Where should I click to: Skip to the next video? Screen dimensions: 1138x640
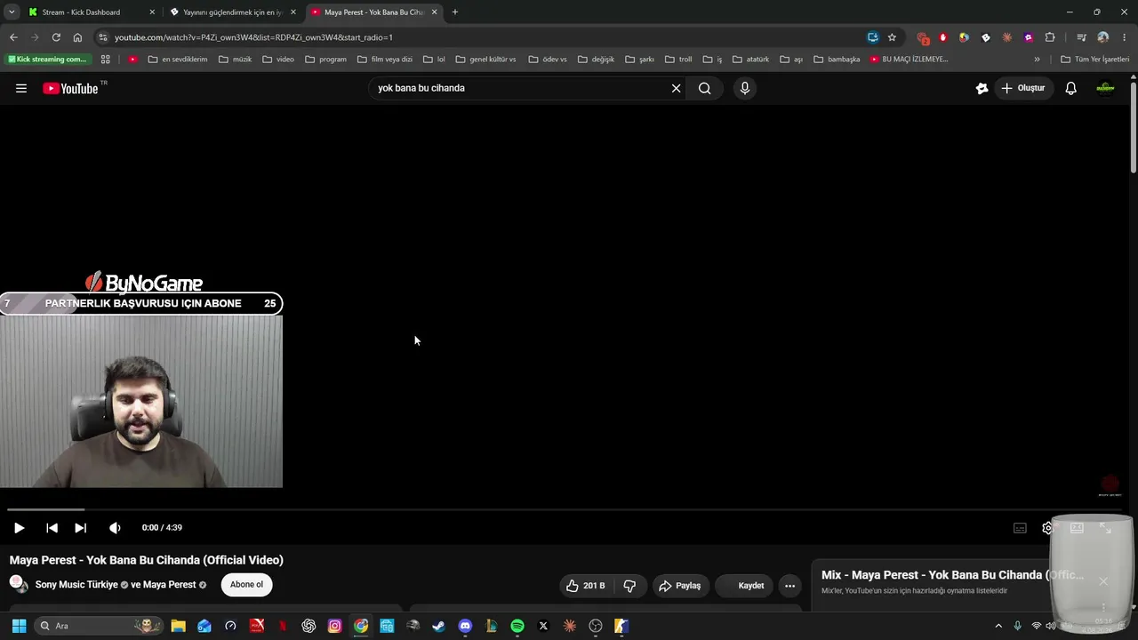[x=80, y=528]
